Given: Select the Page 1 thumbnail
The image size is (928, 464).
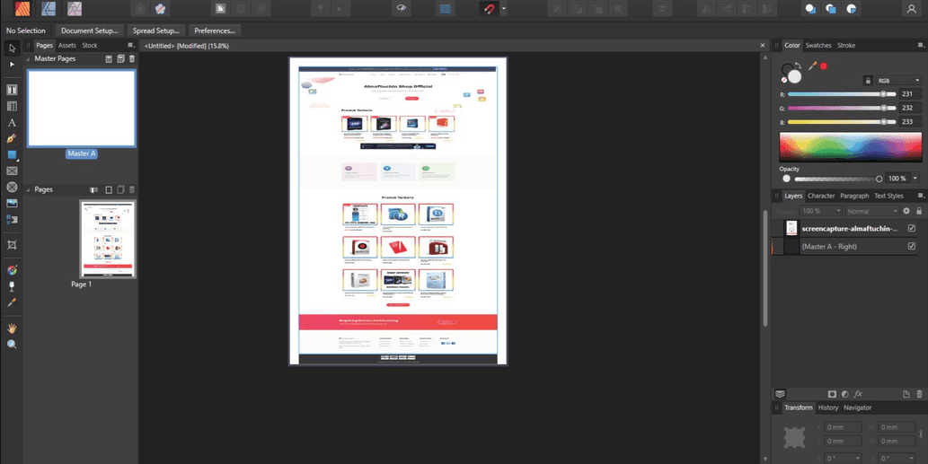Looking at the screenshot, I should click(108, 239).
